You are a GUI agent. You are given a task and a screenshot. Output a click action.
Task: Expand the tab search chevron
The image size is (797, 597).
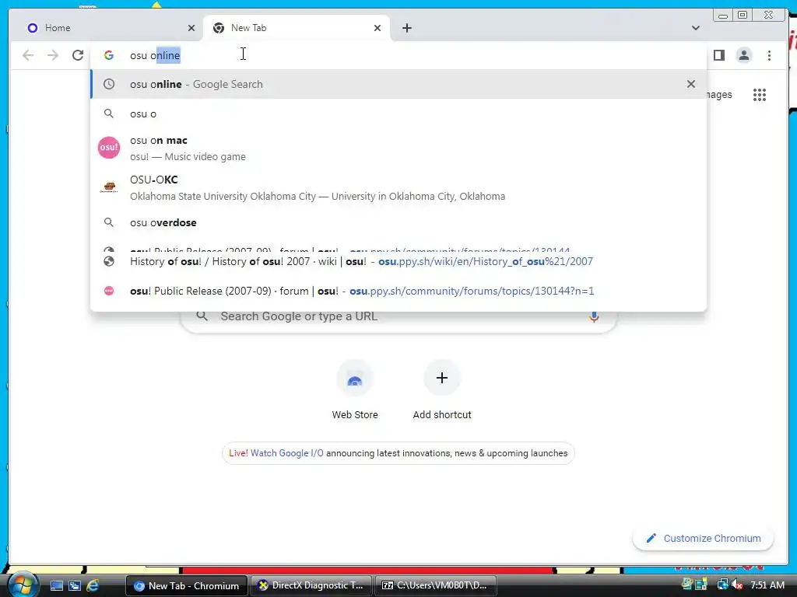pyautogui.click(x=695, y=28)
